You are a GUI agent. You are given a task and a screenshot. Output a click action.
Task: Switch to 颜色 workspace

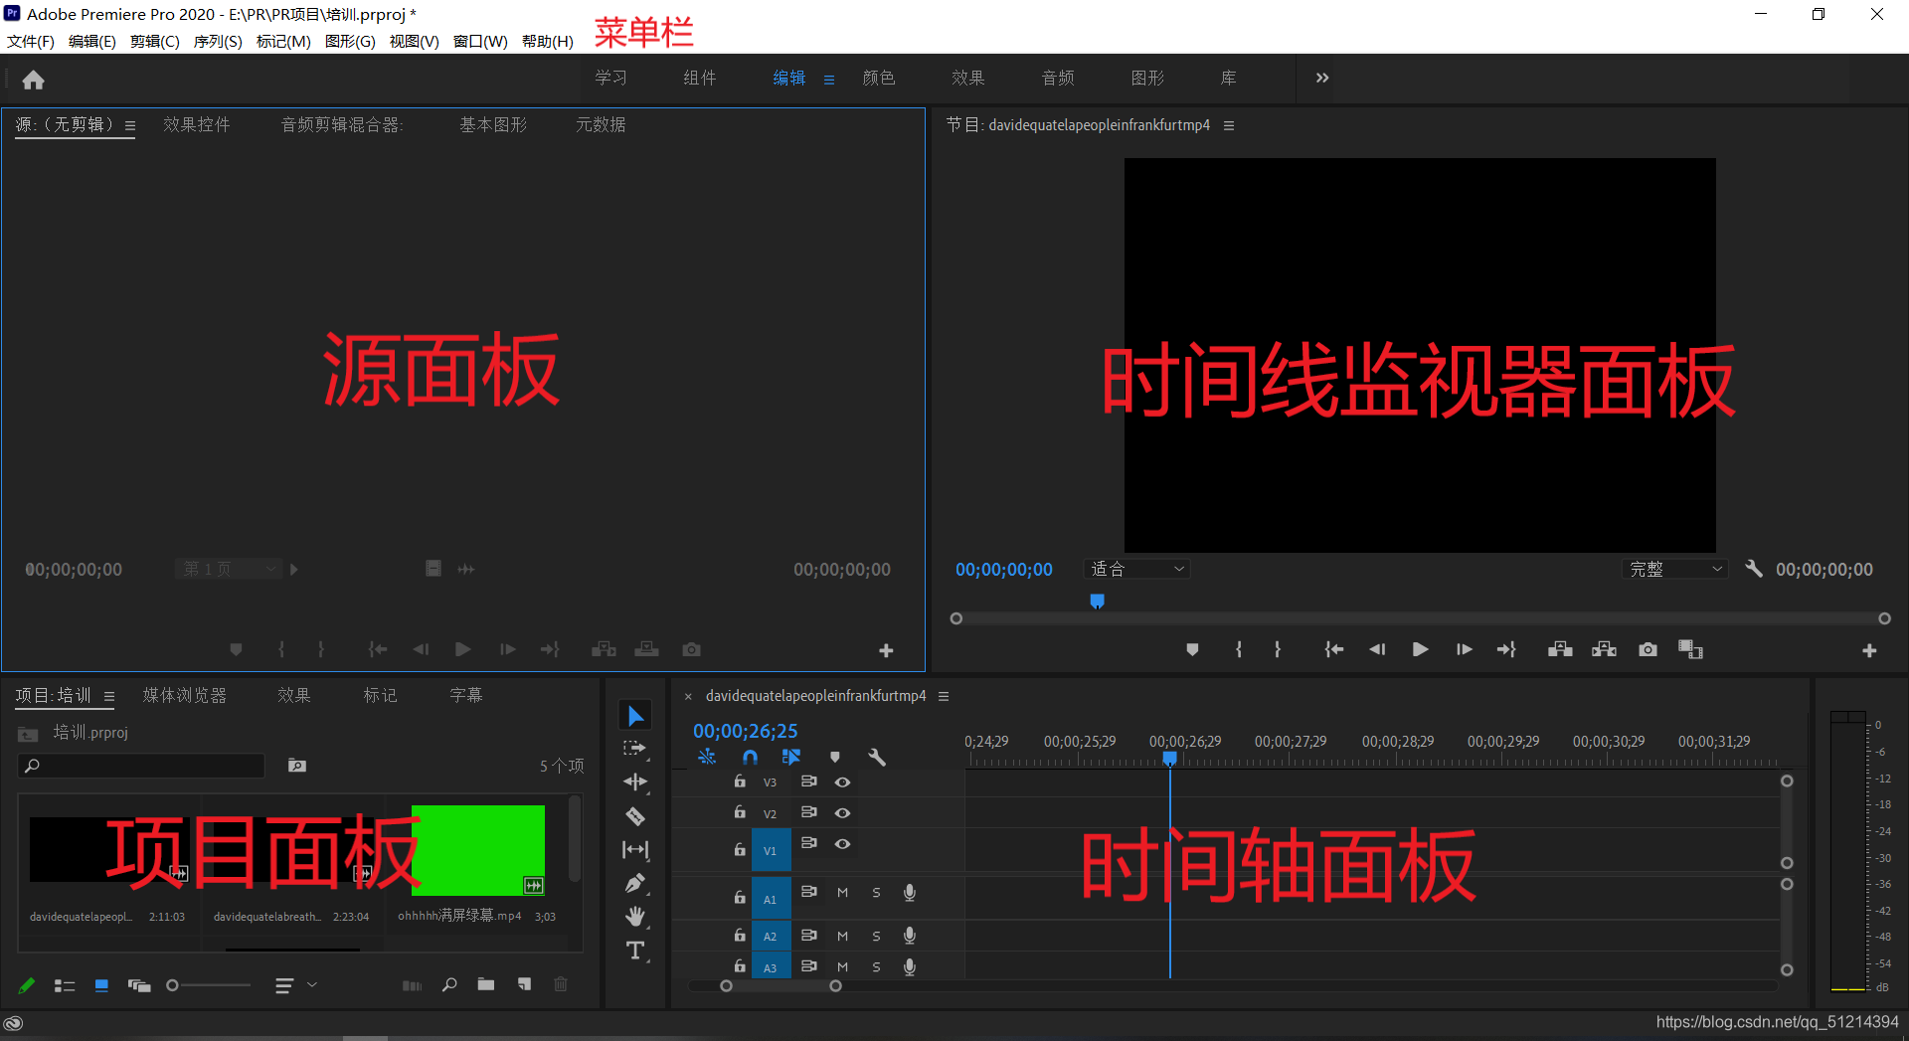coord(879,78)
